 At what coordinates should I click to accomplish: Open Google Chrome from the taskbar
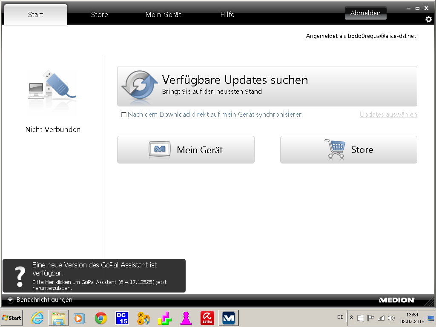(101, 318)
